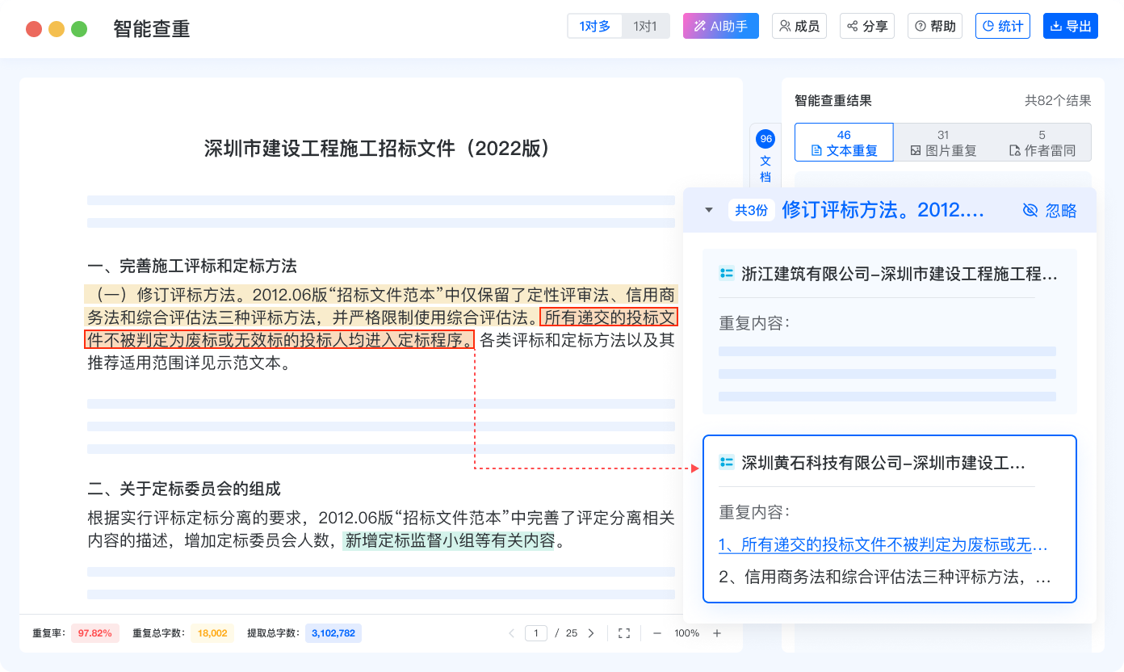Screen dimensions: 1124x672
Task: Click the share node icon on 分享
Action: tap(853, 27)
